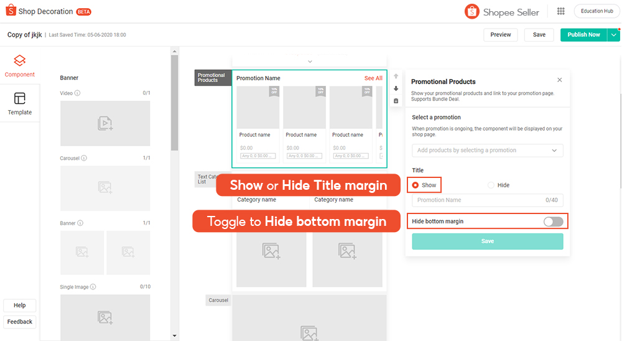
Task: Select the Promotional Products label tag
Action: pos(213,78)
